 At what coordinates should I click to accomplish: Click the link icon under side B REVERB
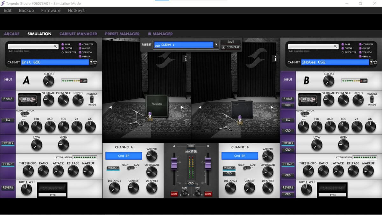point(288,194)
